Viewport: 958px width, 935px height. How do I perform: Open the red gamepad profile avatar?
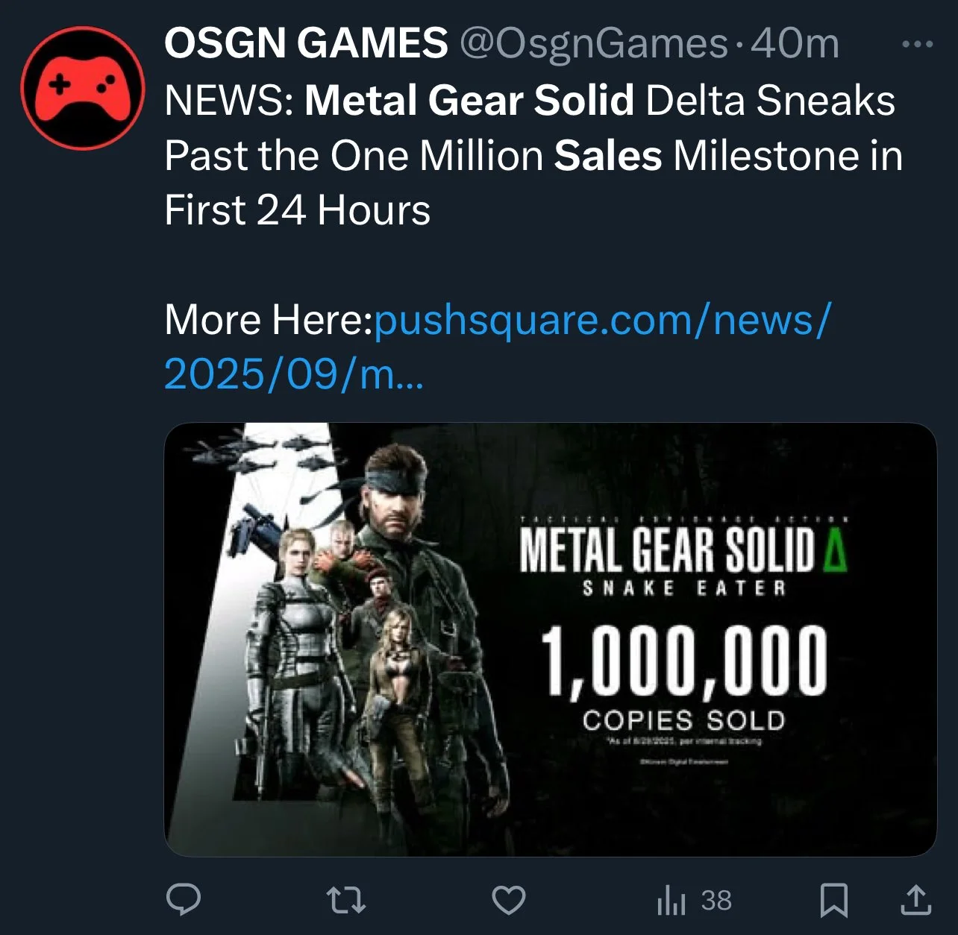[x=83, y=88]
